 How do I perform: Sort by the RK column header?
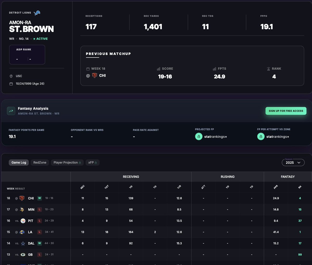pos(300,187)
